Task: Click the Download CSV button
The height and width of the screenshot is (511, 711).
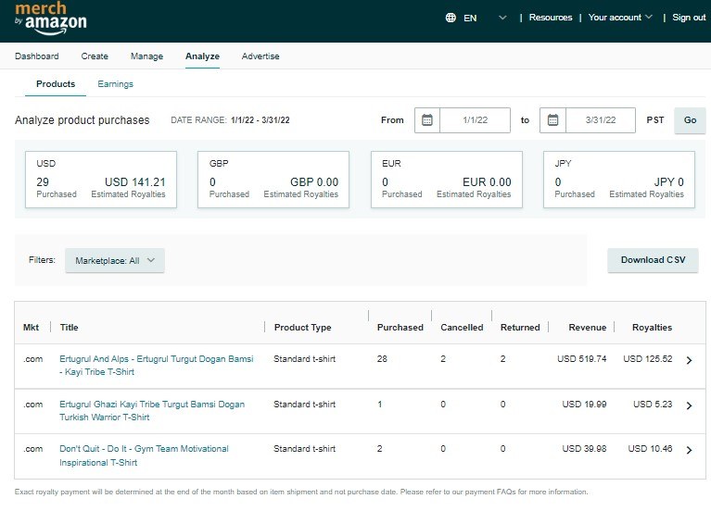Action: tap(653, 260)
